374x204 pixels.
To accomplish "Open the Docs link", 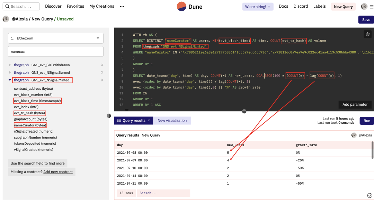I will [283, 7].
